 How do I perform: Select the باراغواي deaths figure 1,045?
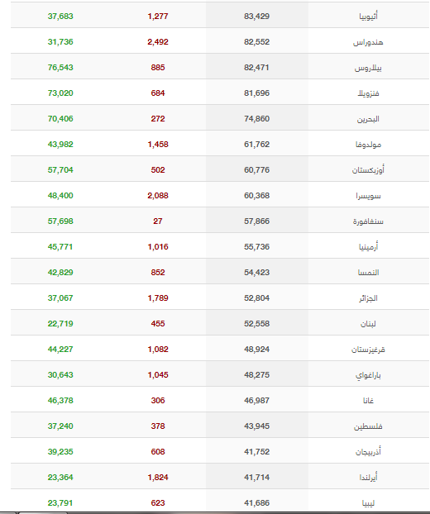point(158,374)
